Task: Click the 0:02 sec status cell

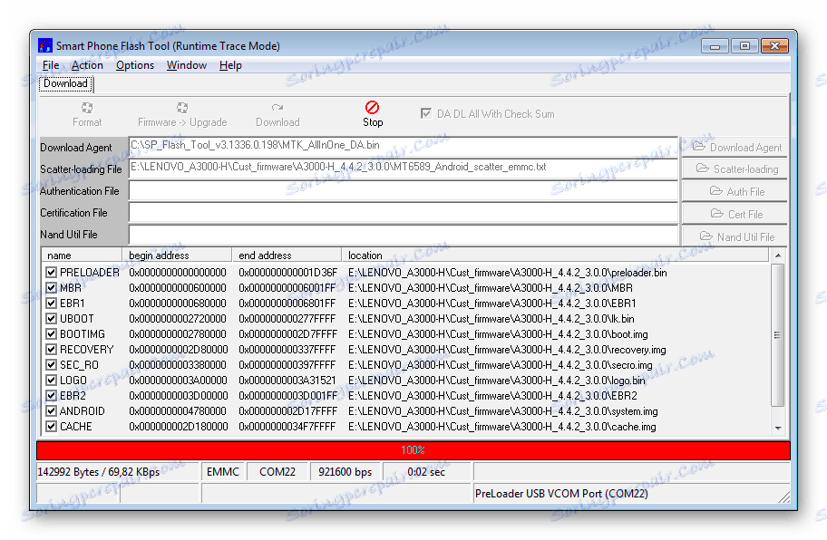Action: coord(426,472)
